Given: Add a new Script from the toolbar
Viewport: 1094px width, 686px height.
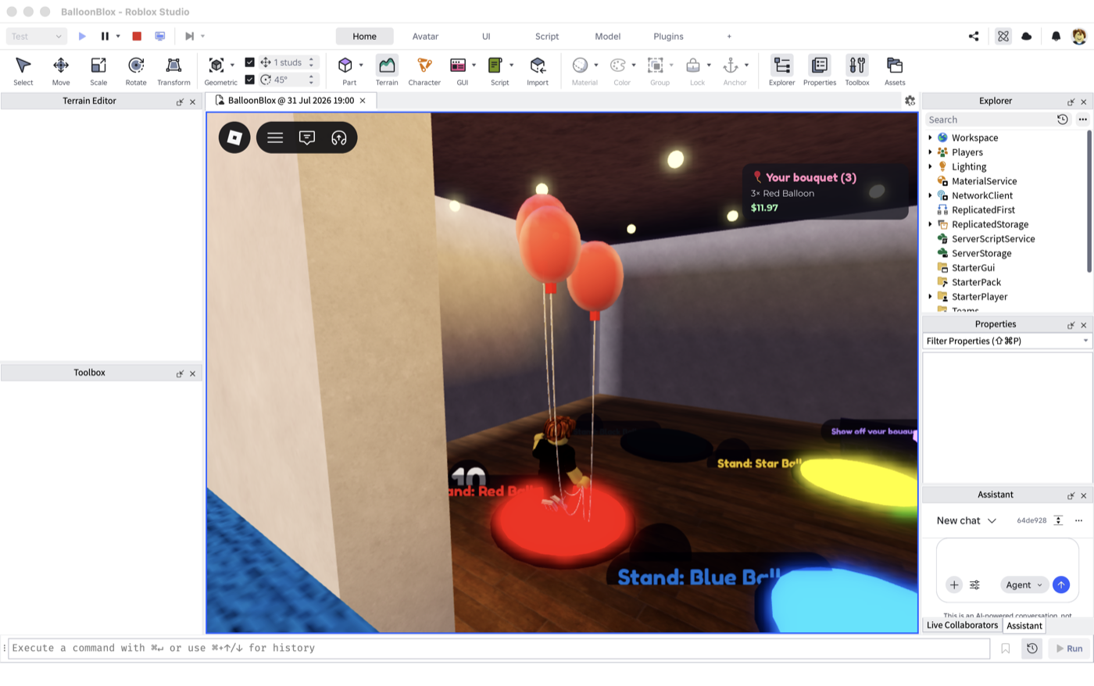Looking at the screenshot, I should pos(495,66).
